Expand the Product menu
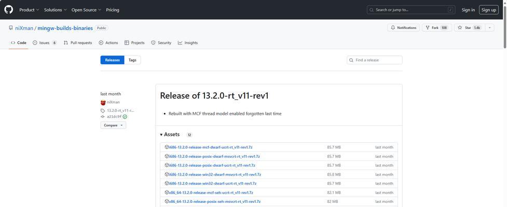 click(29, 10)
